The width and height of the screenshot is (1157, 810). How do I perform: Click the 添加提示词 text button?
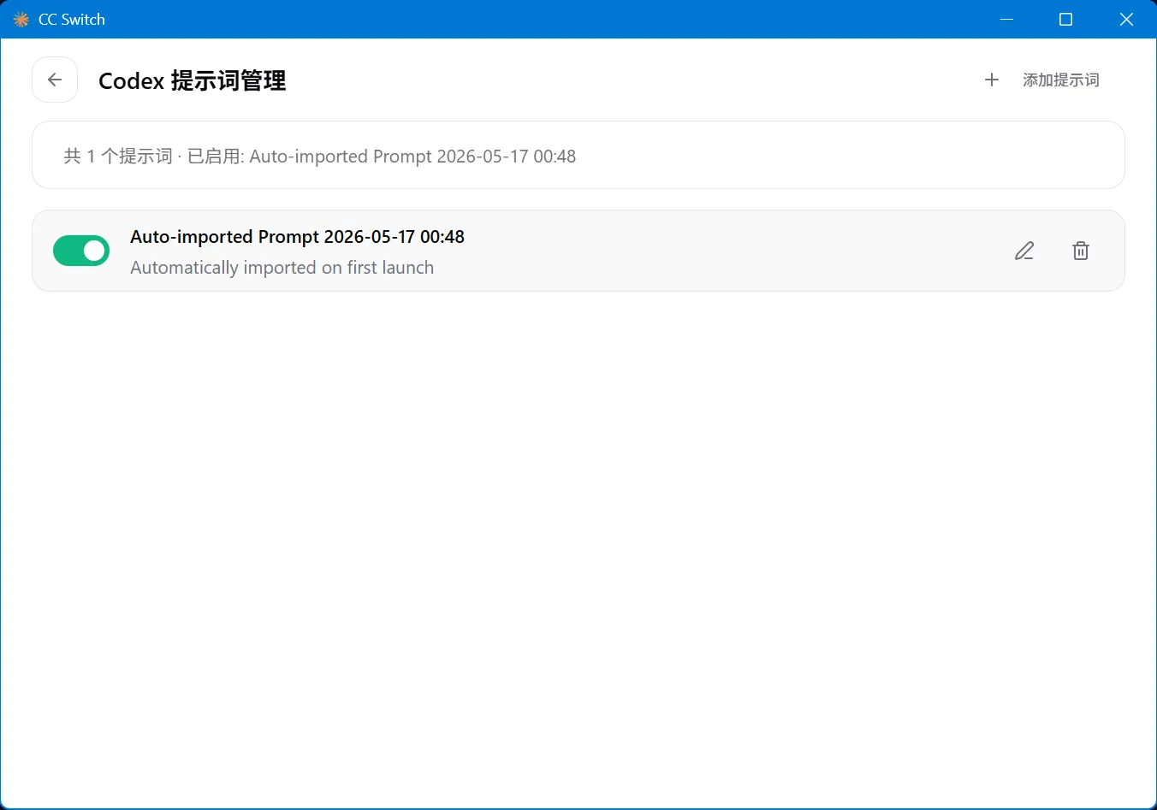[x=1061, y=80]
